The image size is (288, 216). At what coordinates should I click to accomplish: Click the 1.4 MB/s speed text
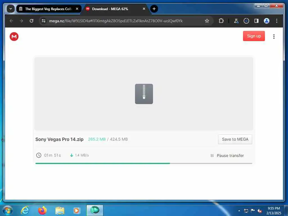coord(82,155)
